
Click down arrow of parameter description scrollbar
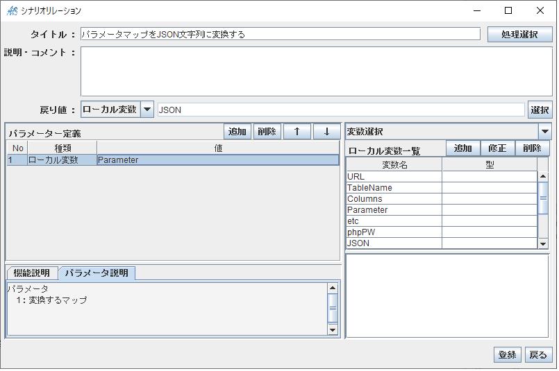332,329
